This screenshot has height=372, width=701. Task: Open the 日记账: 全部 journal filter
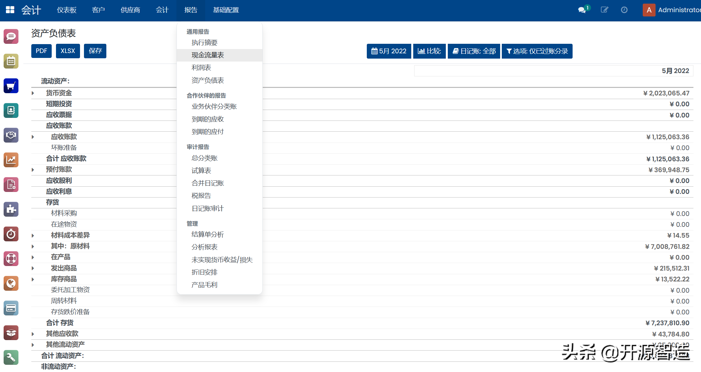pos(473,51)
